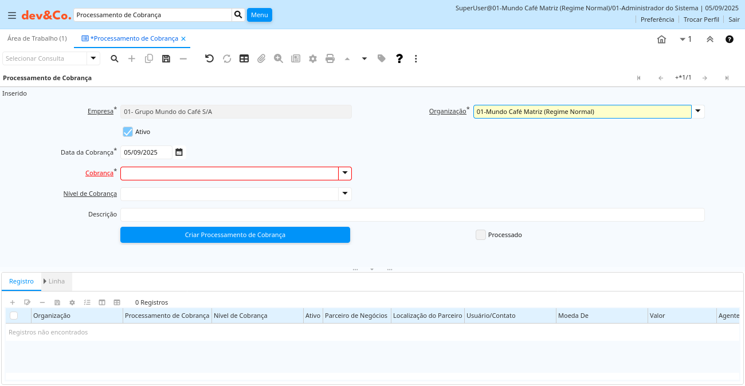Open the hamburger menu beside the logo
Viewport: 745px width, 386px height.
pos(11,15)
